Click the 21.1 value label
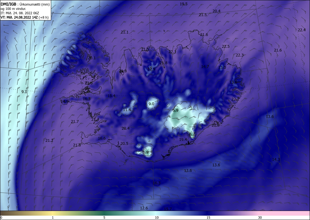Viewport: 310px width, 220px height. pos(125,32)
